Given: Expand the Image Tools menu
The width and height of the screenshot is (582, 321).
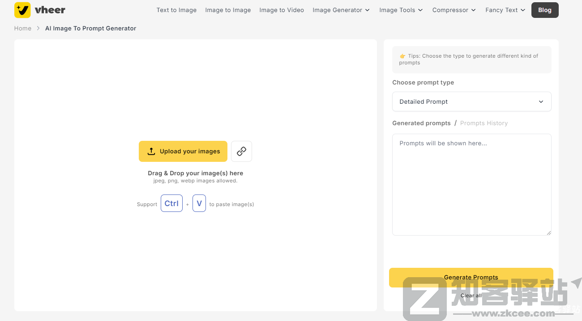Looking at the screenshot, I should tap(401, 10).
